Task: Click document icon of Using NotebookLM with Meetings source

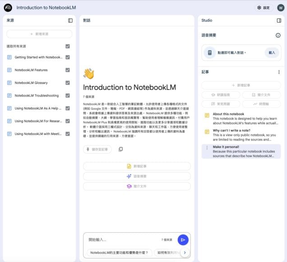Action: click(9, 134)
